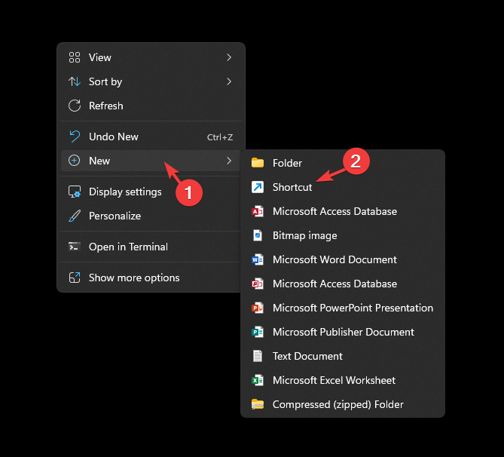Click the Open in Terminal icon
Screen dimensions: 504x457
(x=75, y=247)
